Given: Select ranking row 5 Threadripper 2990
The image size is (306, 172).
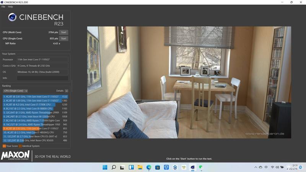Looking at the screenshot, I should (x=35, y=112).
